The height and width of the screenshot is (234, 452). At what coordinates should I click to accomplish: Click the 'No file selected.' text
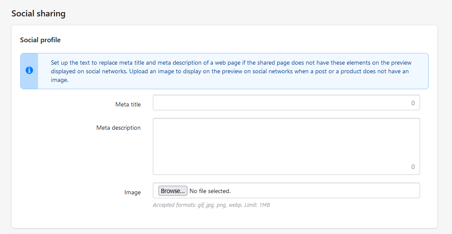210,191
